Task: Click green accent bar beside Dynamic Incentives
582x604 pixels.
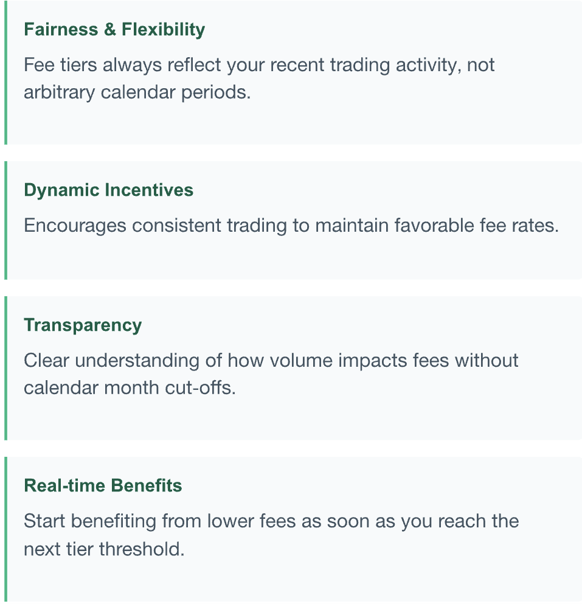Action: point(6,220)
